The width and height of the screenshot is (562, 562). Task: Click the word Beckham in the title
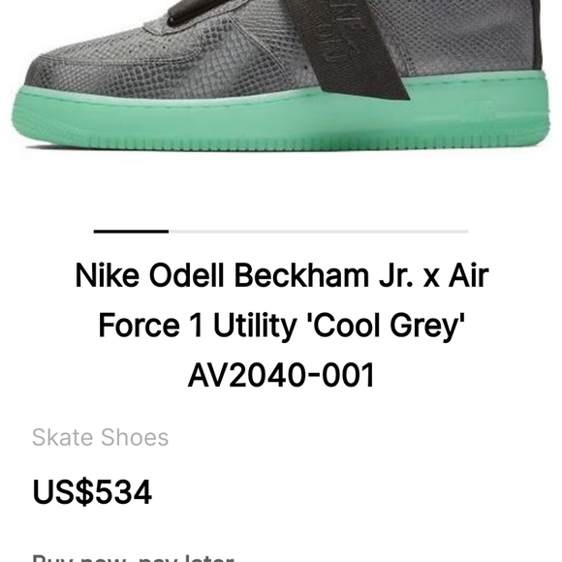[x=301, y=275]
